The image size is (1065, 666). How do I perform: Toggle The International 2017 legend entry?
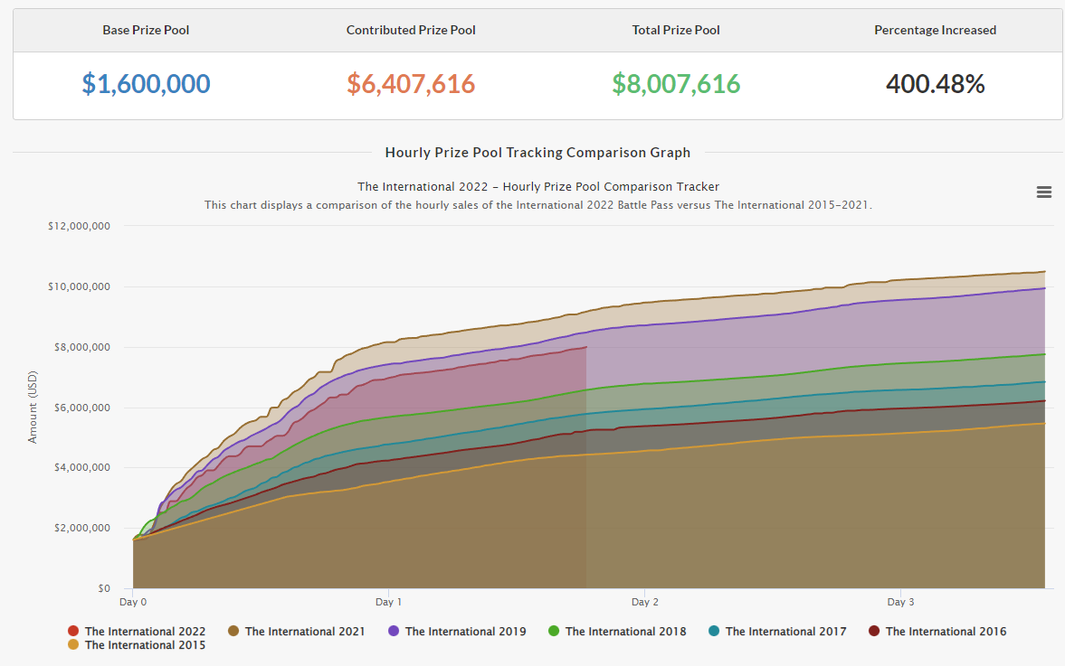785,632
